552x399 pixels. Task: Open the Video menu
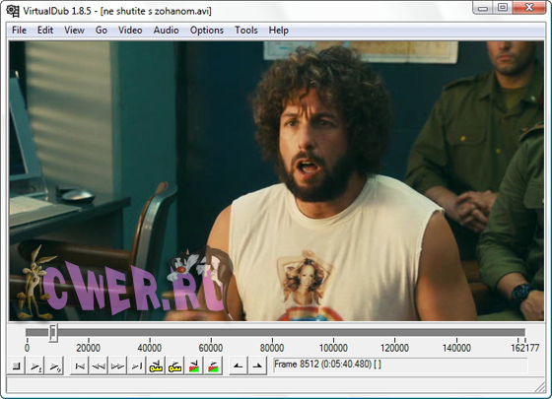pyautogui.click(x=130, y=31)
